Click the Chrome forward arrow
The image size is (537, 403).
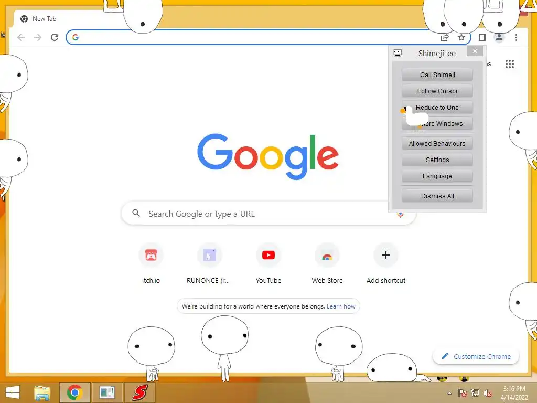38,37
